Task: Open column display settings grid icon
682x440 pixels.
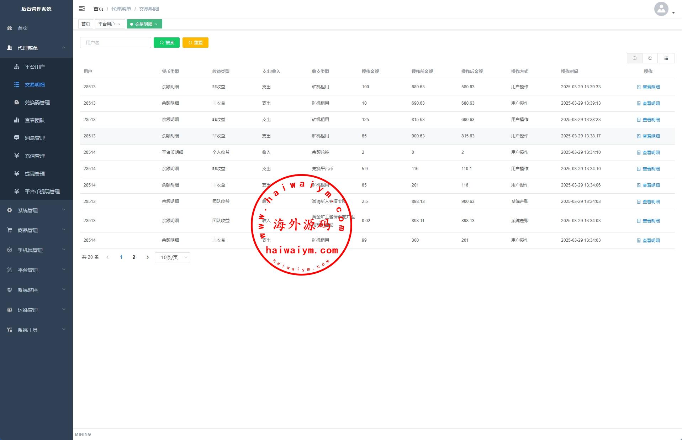Action: 666,58
